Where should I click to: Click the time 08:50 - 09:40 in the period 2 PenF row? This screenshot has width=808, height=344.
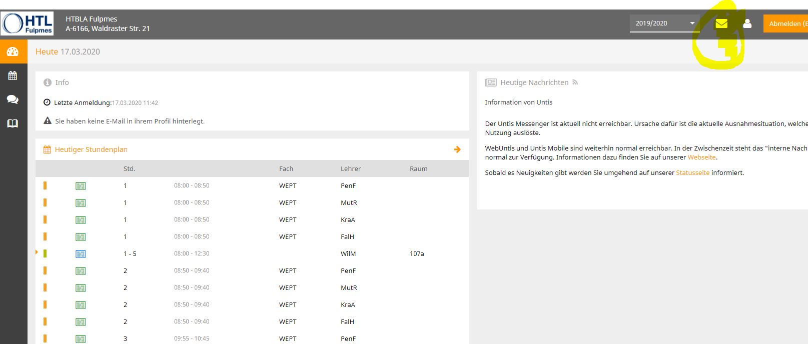(x=192, y=270)
